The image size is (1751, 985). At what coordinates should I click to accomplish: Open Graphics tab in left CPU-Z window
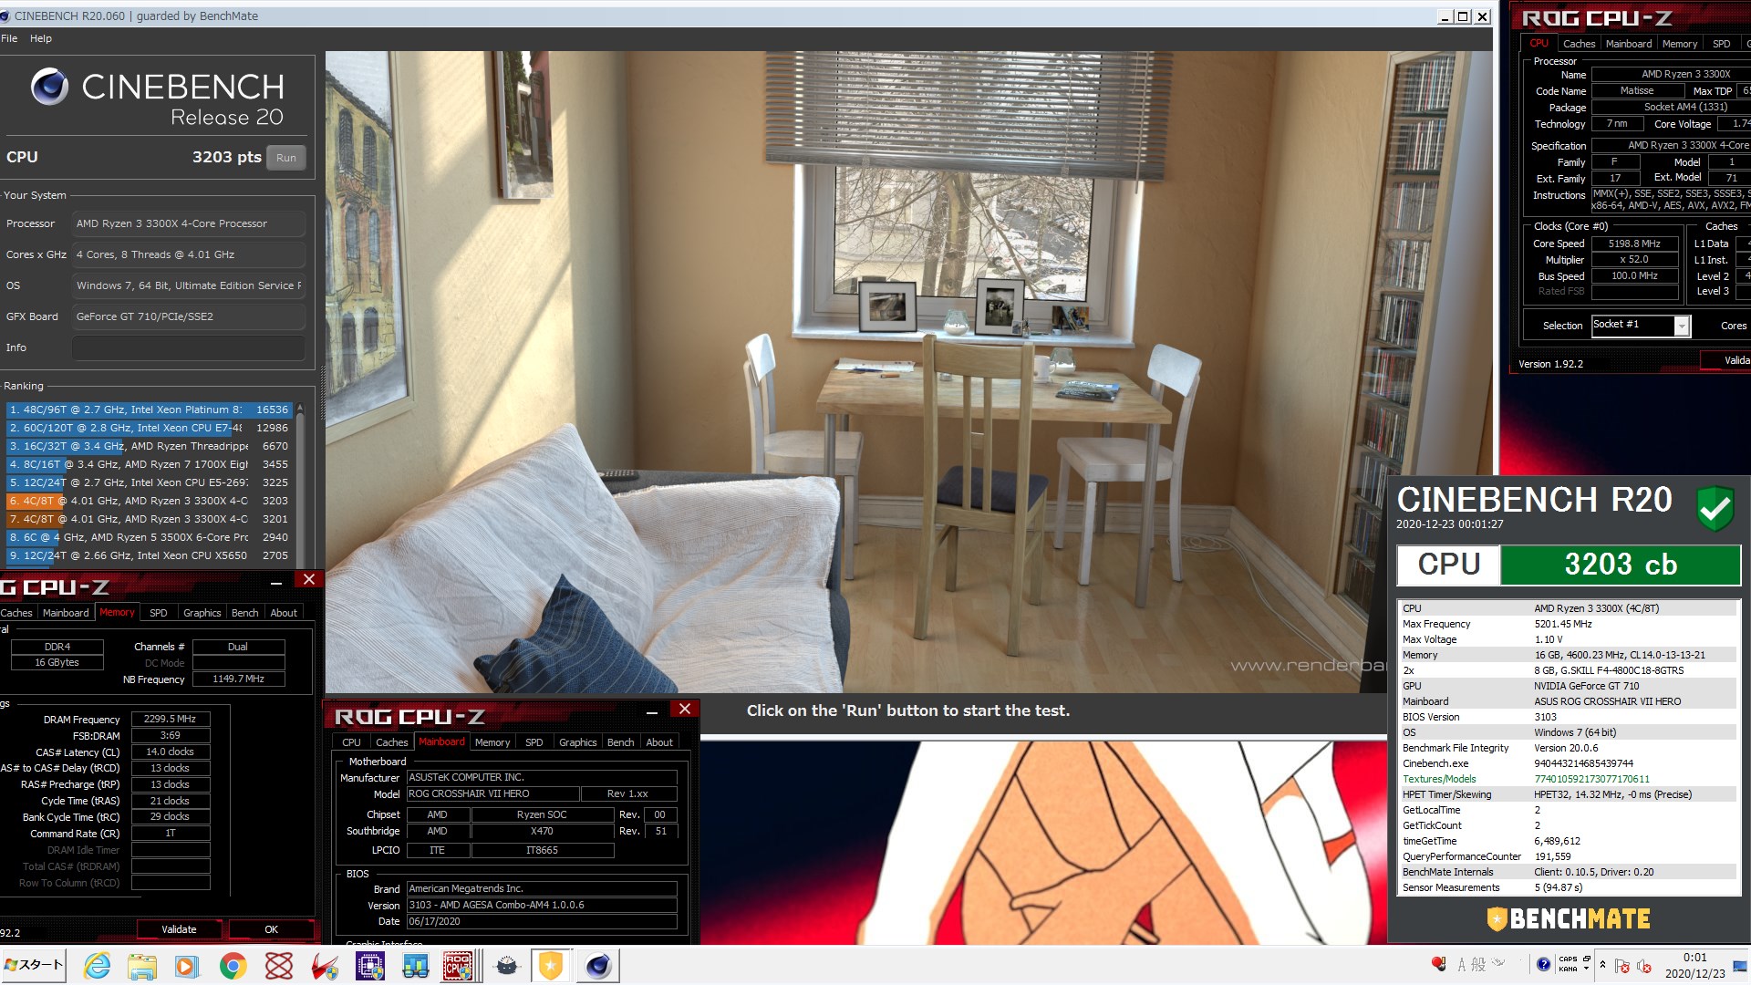point(202,613)
